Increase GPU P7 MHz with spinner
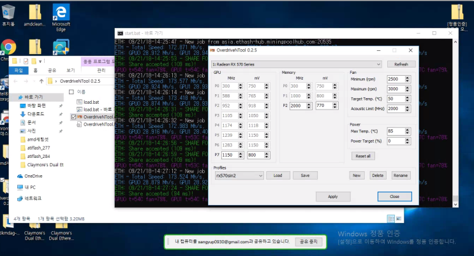This screenshot has width=474, height=256. click(241, 153)
